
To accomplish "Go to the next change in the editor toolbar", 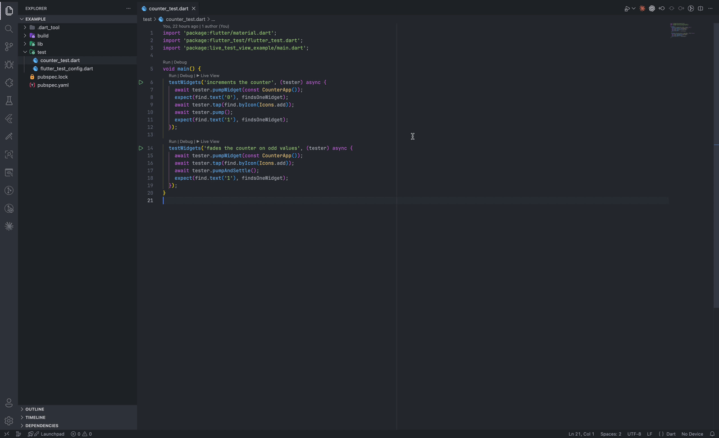I will click(x=681, y=8).
